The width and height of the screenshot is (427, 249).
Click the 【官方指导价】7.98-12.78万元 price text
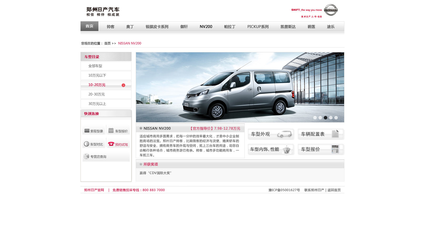(x=215, y=129)
